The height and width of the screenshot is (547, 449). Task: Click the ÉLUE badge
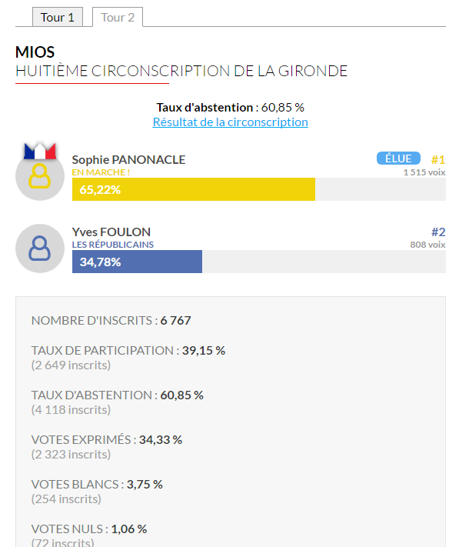tap(398, 158)
